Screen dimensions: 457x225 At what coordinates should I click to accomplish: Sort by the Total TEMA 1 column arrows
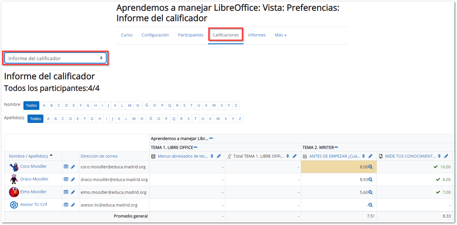click(x=288, y=156)
